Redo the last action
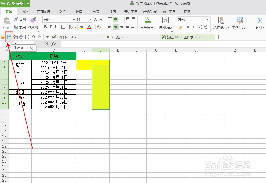266x183 pixels. [39, 37]
